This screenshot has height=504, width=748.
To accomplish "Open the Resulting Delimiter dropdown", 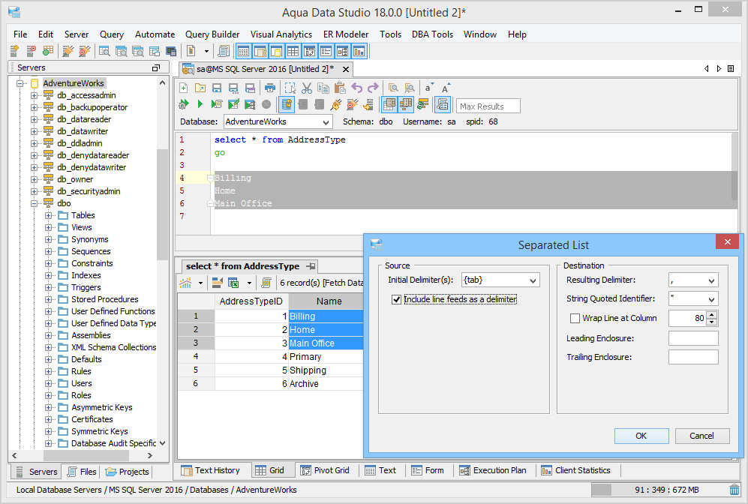I will pyautogui.click(x=711, y=280).
